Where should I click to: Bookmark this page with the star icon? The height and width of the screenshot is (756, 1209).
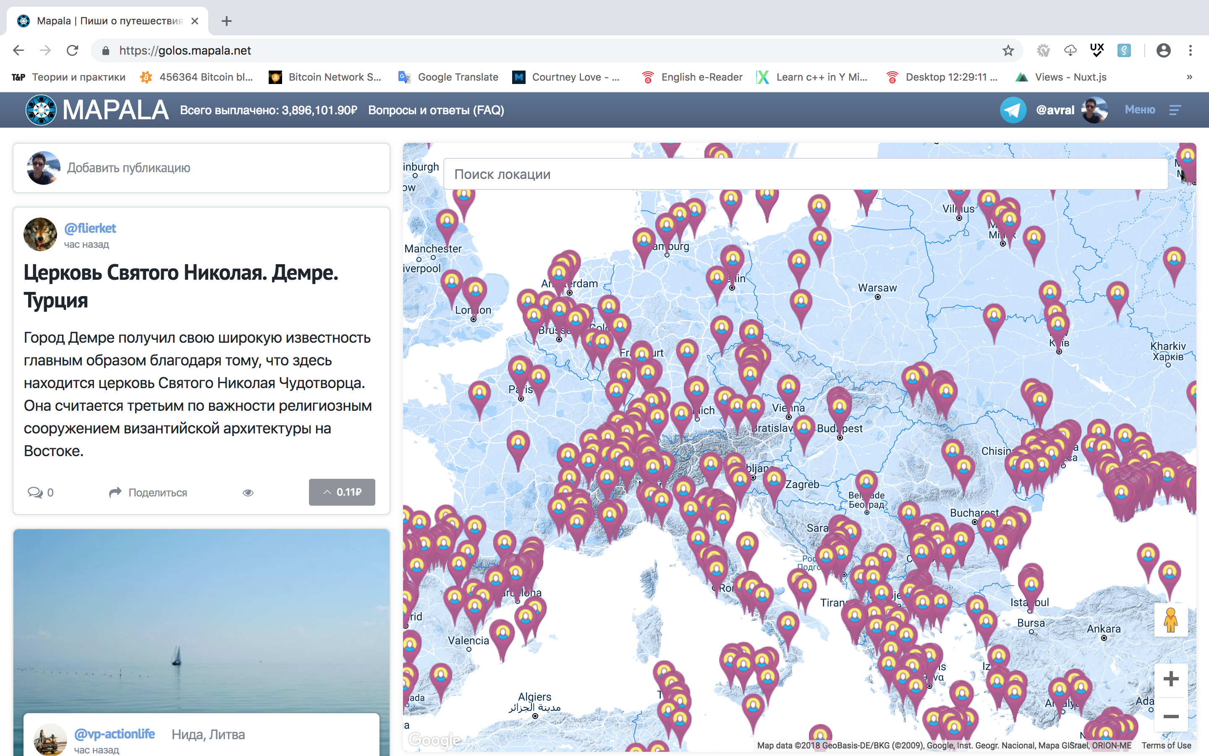[x=1008, y=50]
